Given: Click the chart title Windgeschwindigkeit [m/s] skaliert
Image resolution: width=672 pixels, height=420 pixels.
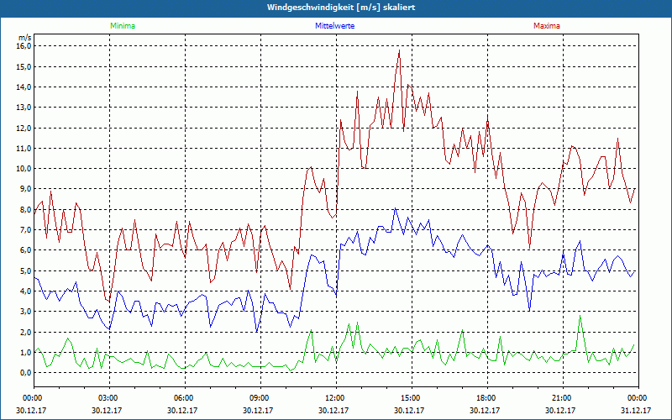Looking at the screenshot, I should coord(341,8).
